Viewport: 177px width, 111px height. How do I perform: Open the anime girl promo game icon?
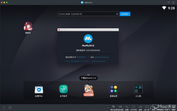89,90
